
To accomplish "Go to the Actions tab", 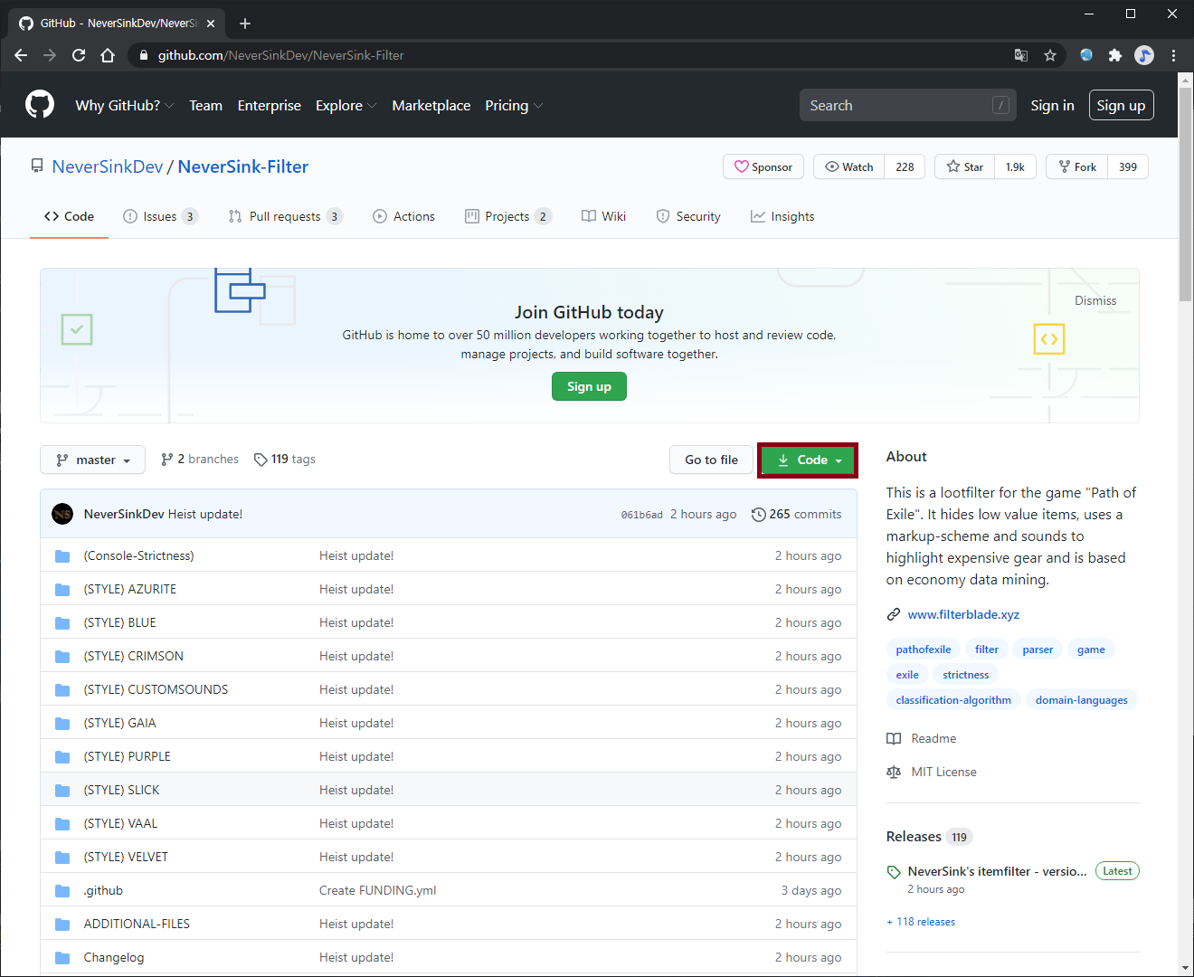I will (x=403, y=216).
